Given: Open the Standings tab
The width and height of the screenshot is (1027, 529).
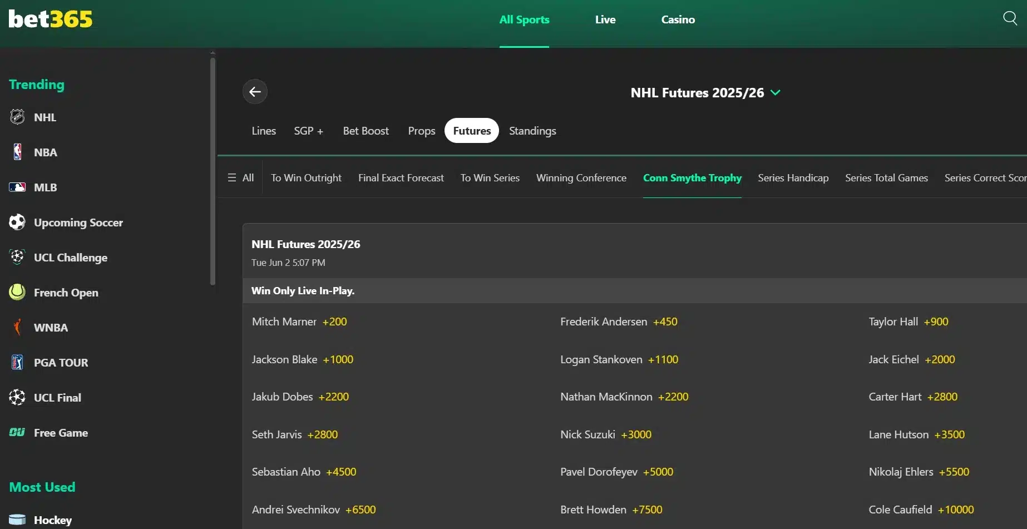Looking at the screenshot, I should (532, 131).
